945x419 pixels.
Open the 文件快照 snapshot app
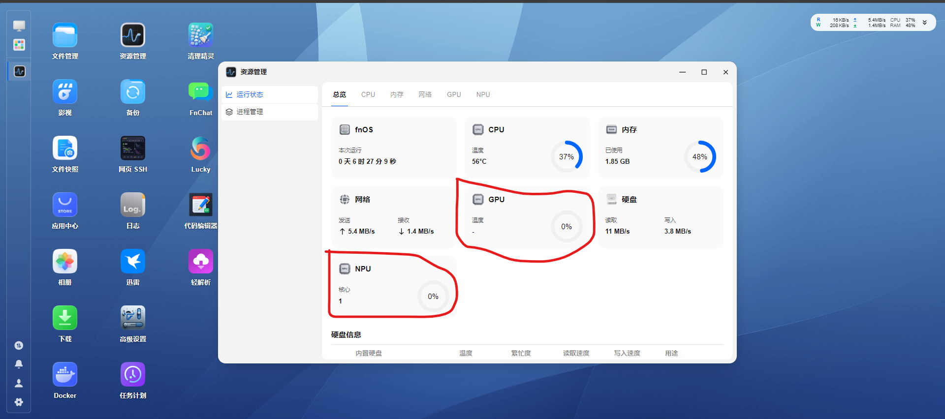[x=65, y=149]
